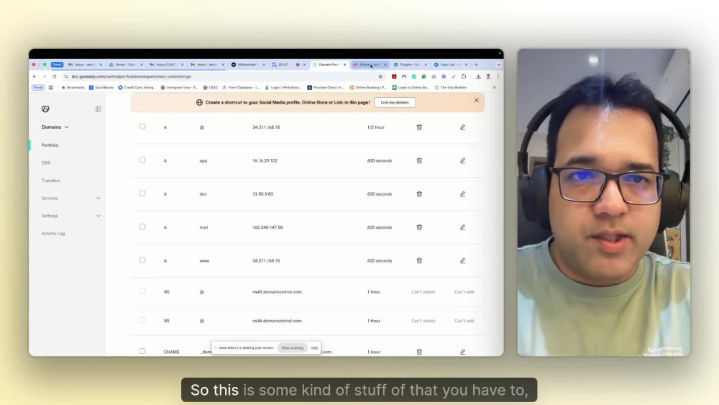719x405 pixels.
Task: Edit the mail A record
Action: coord(462,227)
